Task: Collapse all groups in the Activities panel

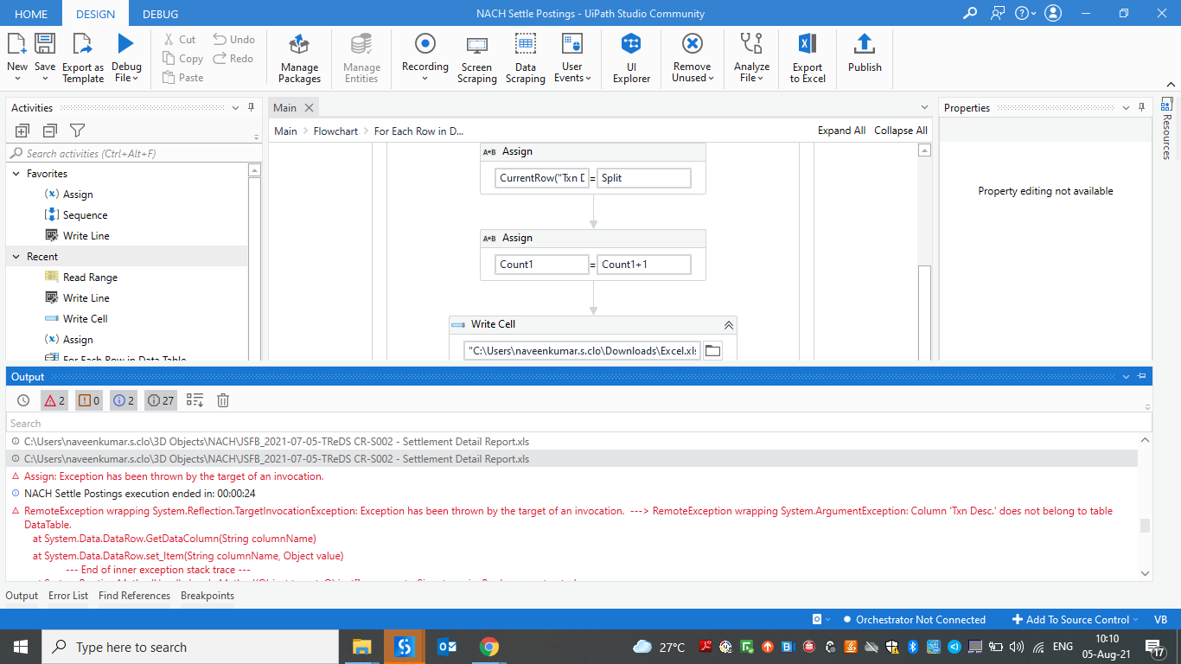Action: (x=50, y=131)
